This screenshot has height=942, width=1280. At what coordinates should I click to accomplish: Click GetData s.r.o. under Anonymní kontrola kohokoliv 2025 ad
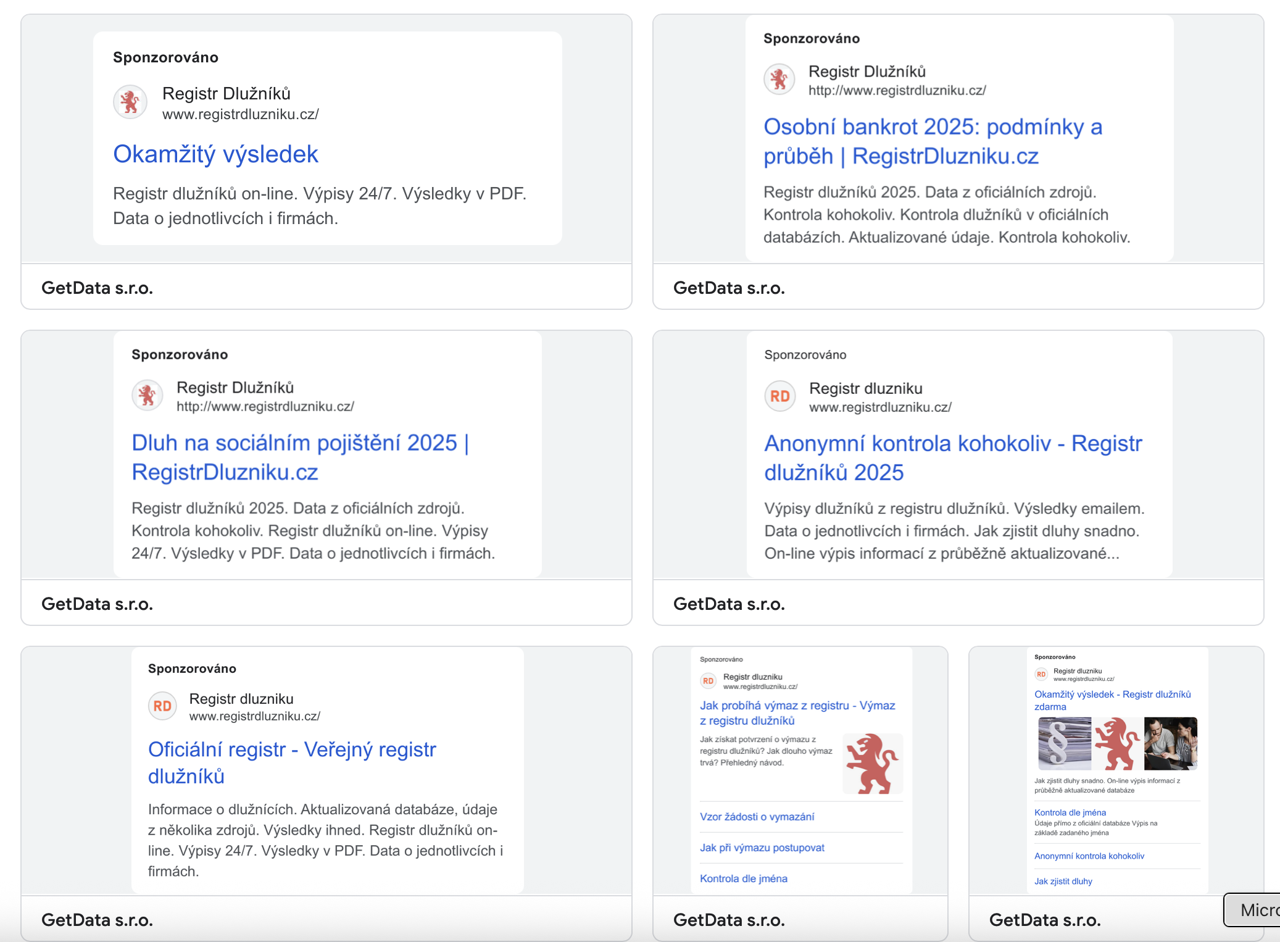coord(729,604)
